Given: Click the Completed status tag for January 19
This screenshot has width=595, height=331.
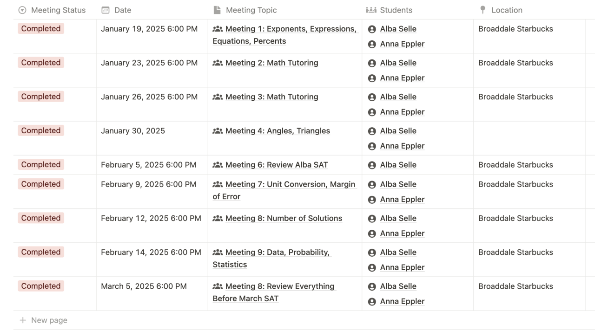Looking at the screenshot, I should pos(41,29).
